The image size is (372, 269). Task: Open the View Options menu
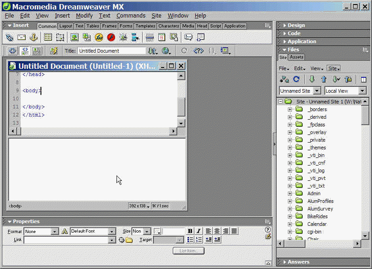[226, 51]
